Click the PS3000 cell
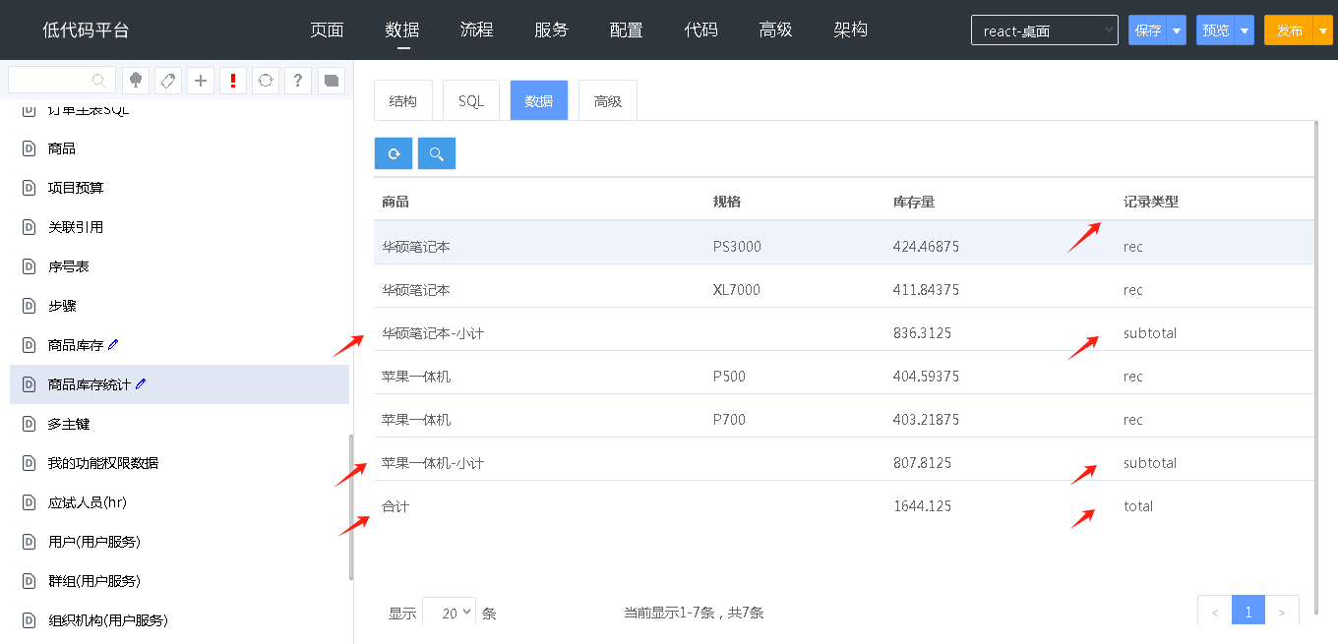This screenshot has height=644, width=1338. [x=737, y=247]
